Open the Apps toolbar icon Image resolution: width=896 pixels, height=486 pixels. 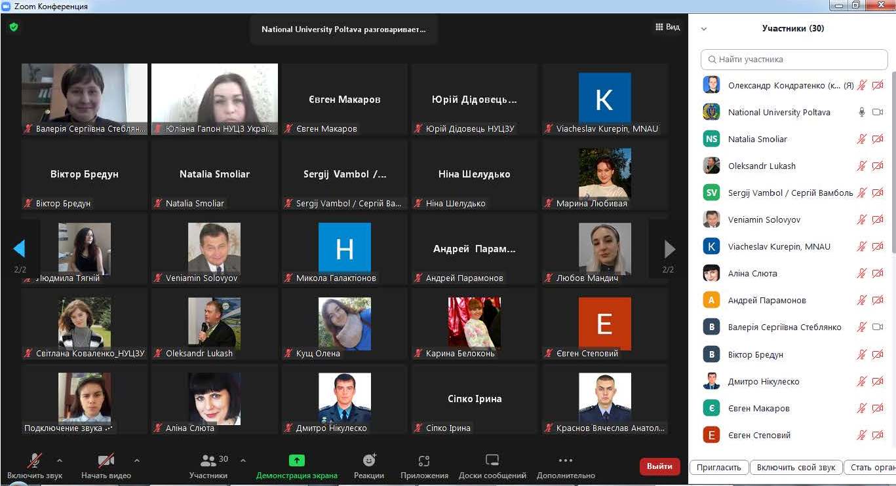coord(424,460)
